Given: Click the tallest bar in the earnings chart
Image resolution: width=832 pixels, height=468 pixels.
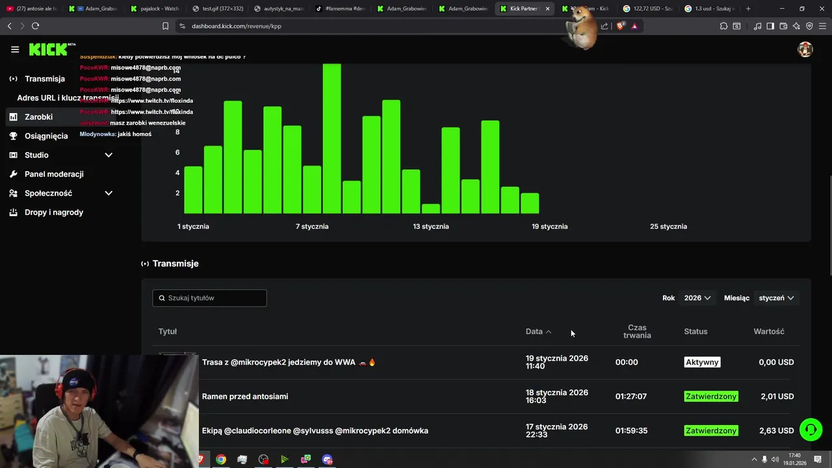Looking at the screenshot, I should click(x=331, y=138).
